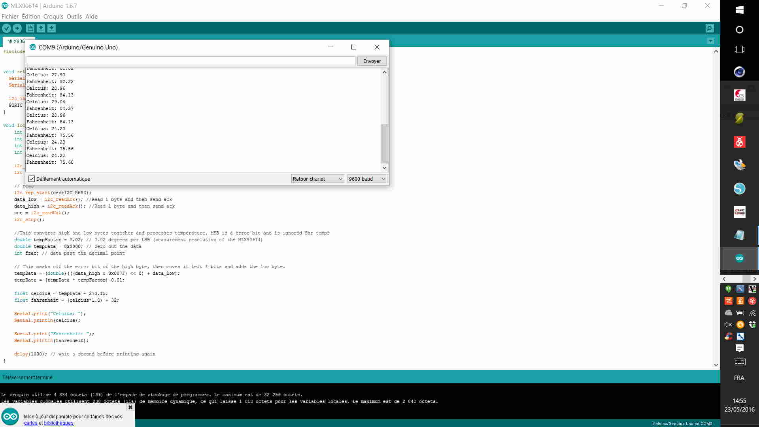Click the Arduino icon in Windows taskbar

point(739,258)
